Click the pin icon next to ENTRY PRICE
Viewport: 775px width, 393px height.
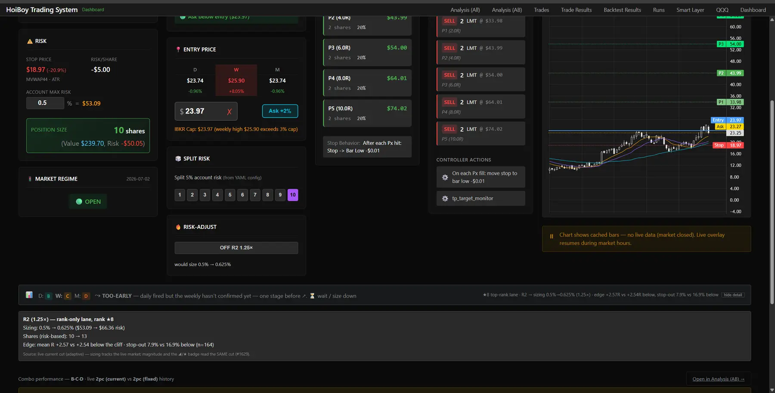(x=178, y=49)
